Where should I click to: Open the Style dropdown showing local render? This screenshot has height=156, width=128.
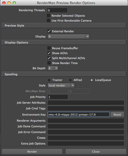pos(61,85)
